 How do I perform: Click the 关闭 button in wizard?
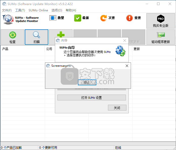(117, 108)
